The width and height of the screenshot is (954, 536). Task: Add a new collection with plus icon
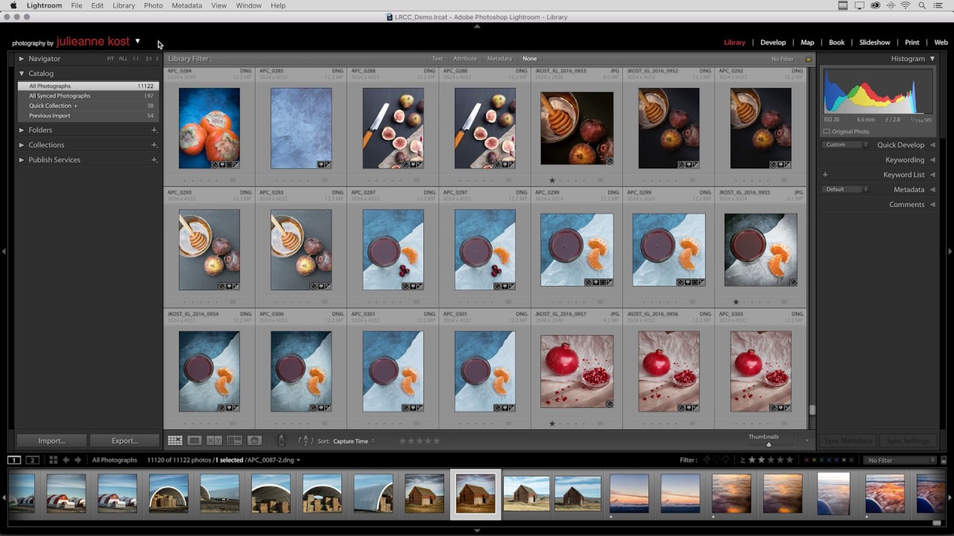pos(154,145)
